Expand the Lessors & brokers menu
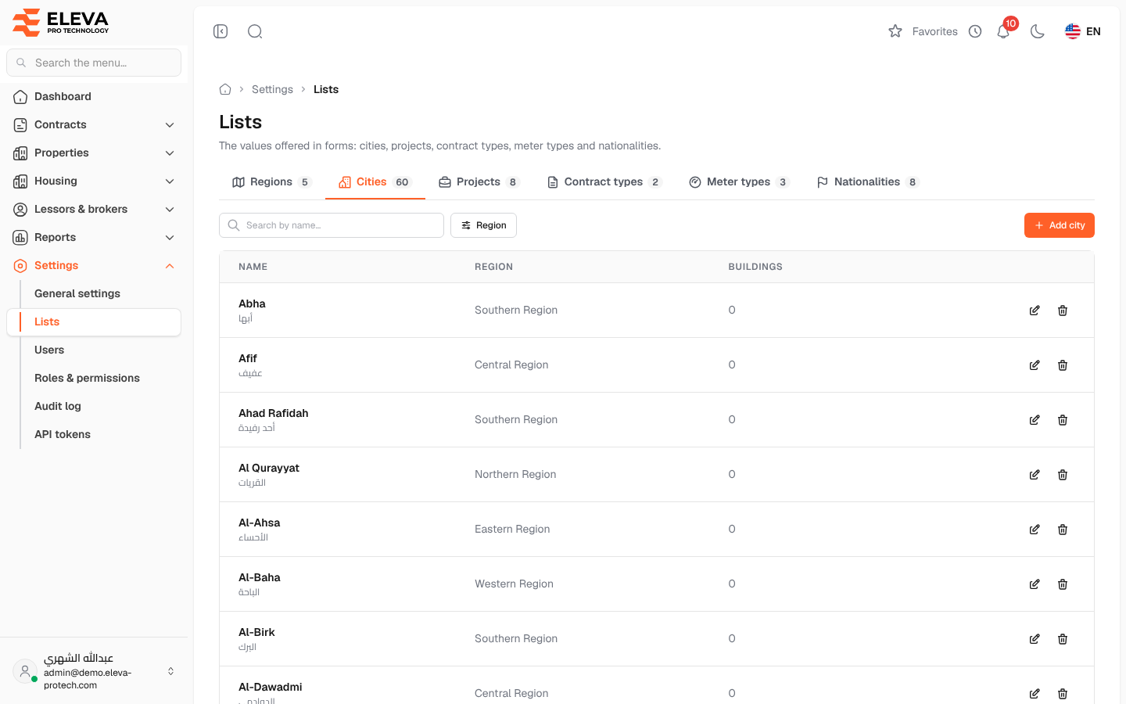This screenshot has width=1126, height=704. click(94, 209)
